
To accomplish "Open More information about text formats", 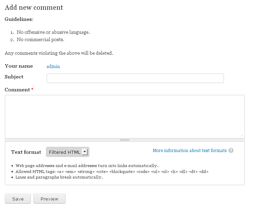I will coord(190,151).
